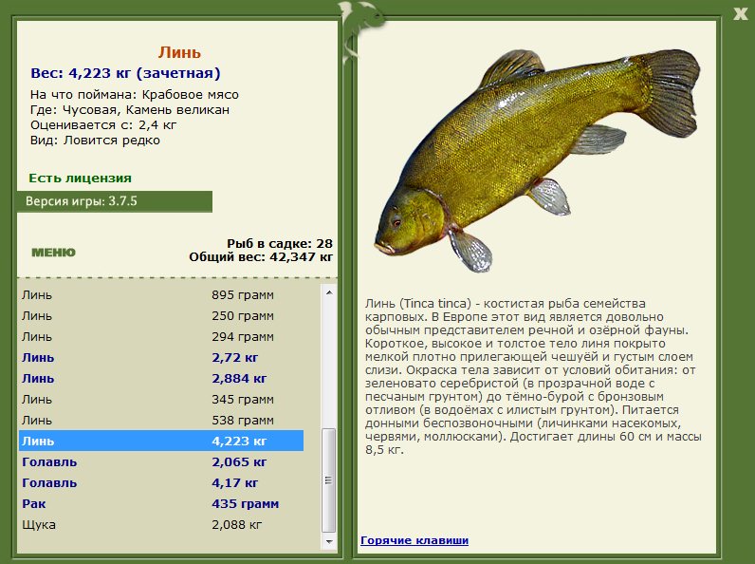755x564 pixels.
Task: Select the Линь 345 грамм row
Action: coord(161,399)
